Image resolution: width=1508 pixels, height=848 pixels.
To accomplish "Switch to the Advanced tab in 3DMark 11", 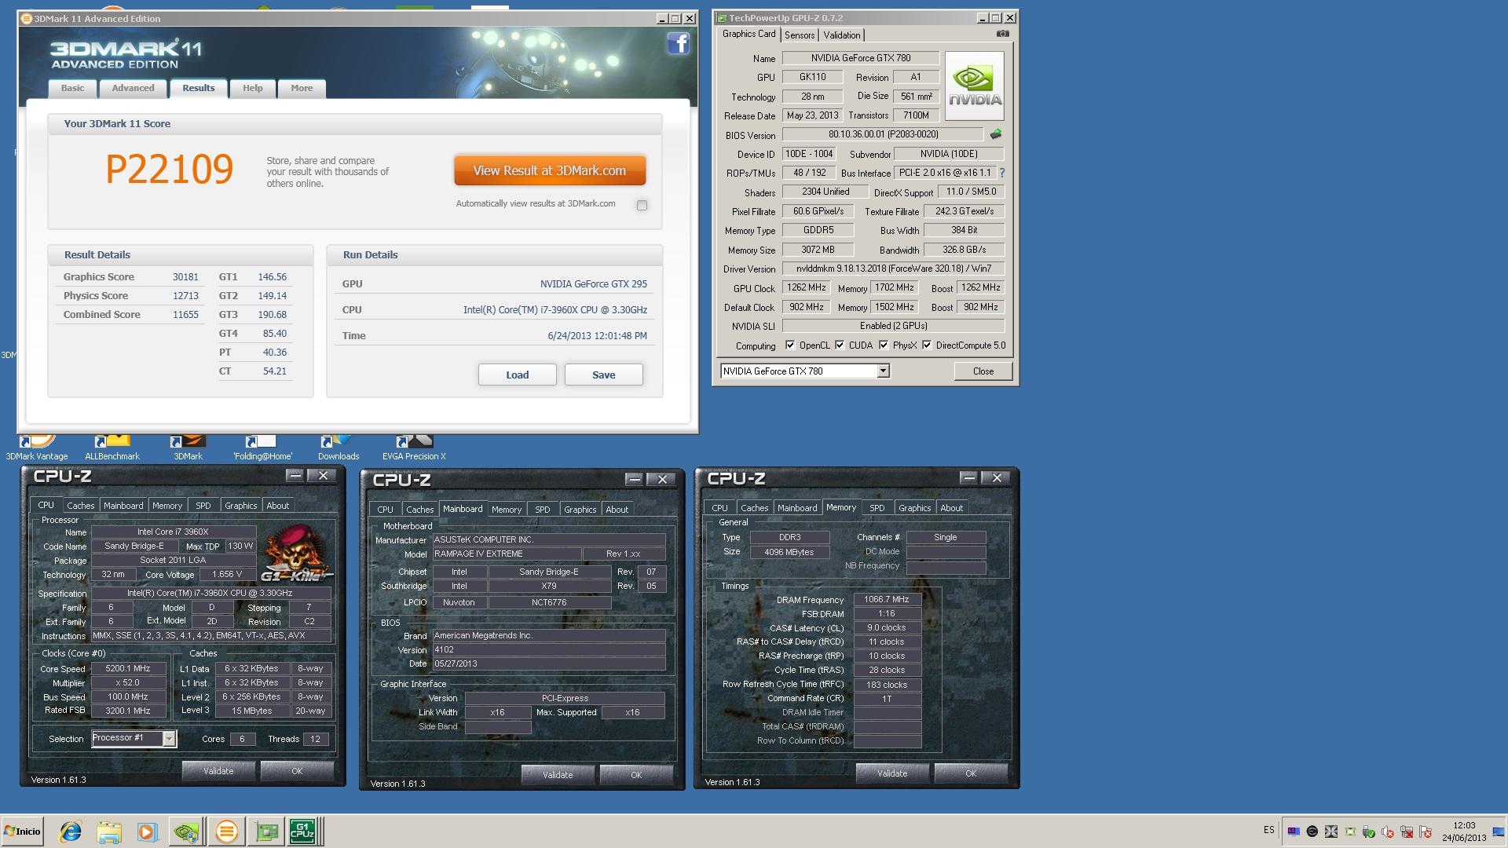I will pyautogui.click(x=133, y=88).
